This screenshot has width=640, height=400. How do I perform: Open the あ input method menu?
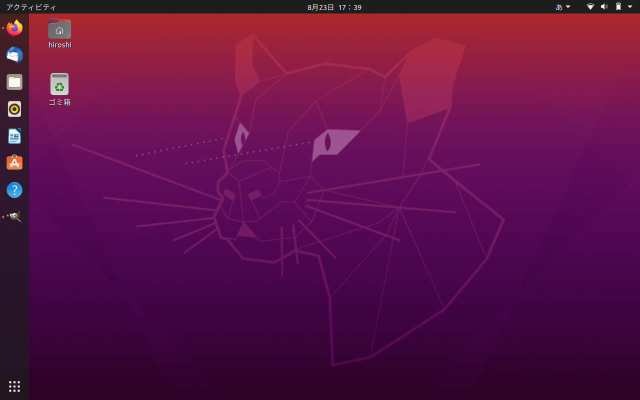tap(563, 7)
